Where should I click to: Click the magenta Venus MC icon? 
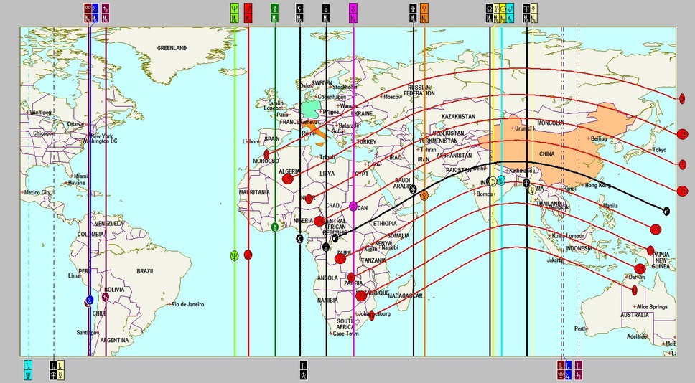point(353,11)
